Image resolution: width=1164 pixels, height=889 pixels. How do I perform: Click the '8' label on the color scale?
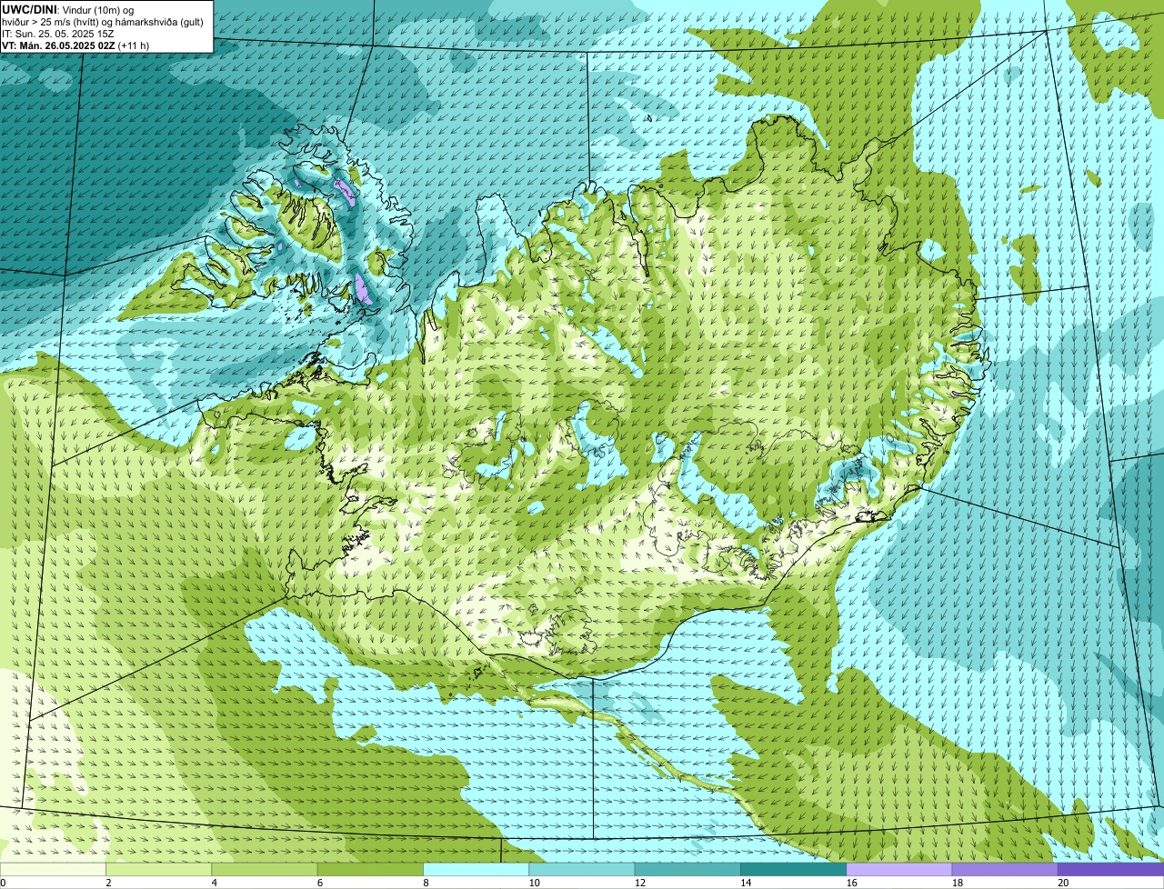pos(426,883)
